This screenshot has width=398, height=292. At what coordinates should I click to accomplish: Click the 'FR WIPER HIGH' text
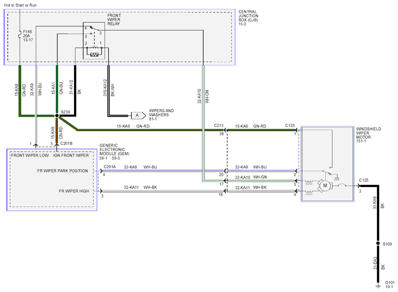click(74, 191)
